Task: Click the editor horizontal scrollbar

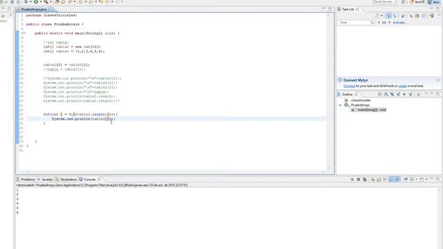Action: [176, 172]
